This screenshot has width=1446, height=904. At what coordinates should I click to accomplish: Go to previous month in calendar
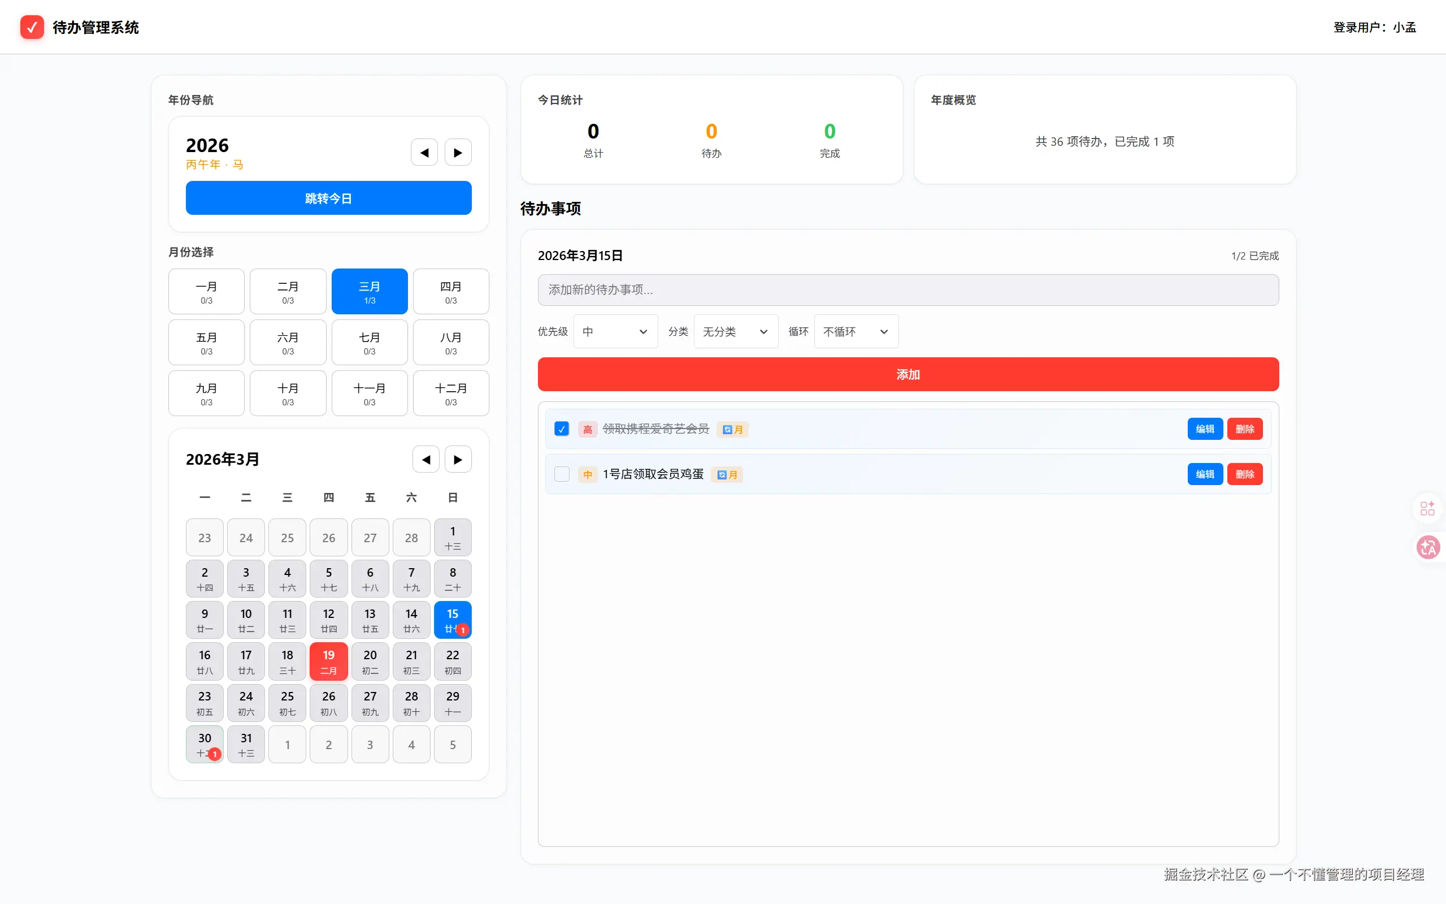tap(425, 459)
